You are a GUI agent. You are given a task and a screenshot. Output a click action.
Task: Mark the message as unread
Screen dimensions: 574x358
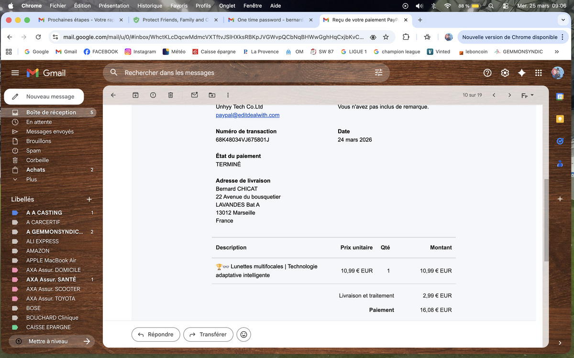pyautogui.click(x=194, y=95)
